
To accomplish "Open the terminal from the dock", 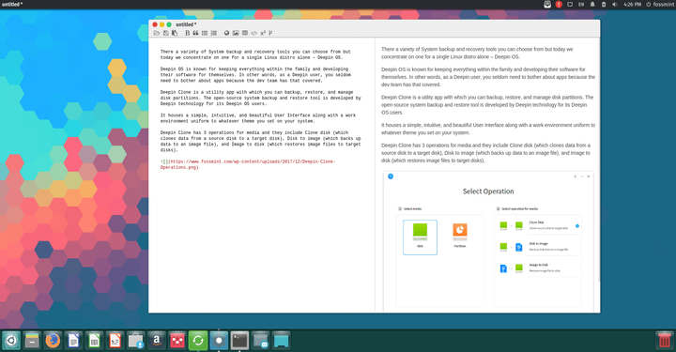I will (239, 341).
